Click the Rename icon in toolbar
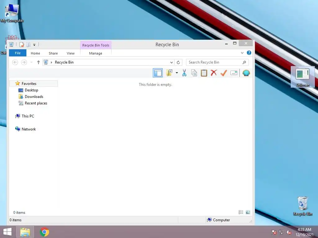 234,73
